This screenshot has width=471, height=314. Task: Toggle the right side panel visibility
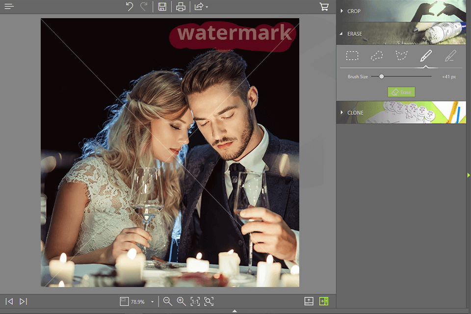click(324, 302)
